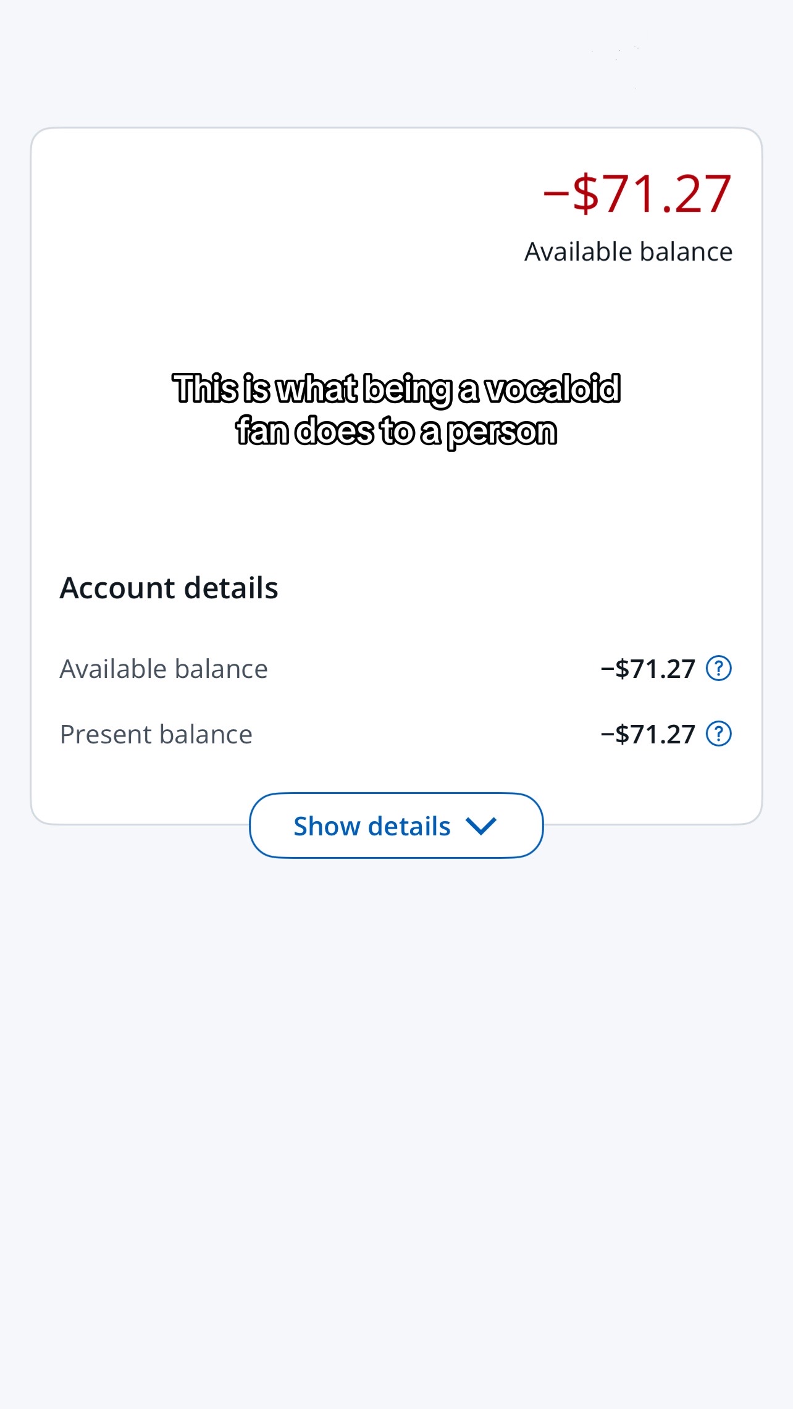Click the −$71.27 value in Available balance row

(x=648, y=669)
